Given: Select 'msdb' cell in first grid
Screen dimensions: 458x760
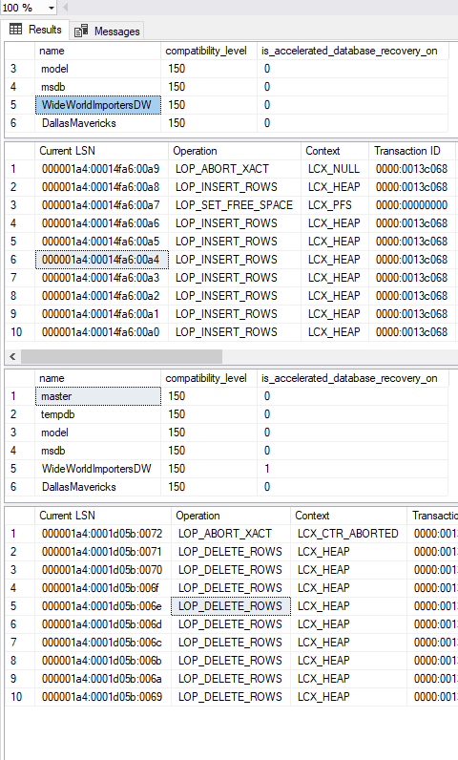Looking at the screenshot, I should (x=97, y=87).
